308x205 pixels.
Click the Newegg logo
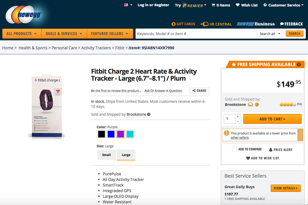[24, 16]
